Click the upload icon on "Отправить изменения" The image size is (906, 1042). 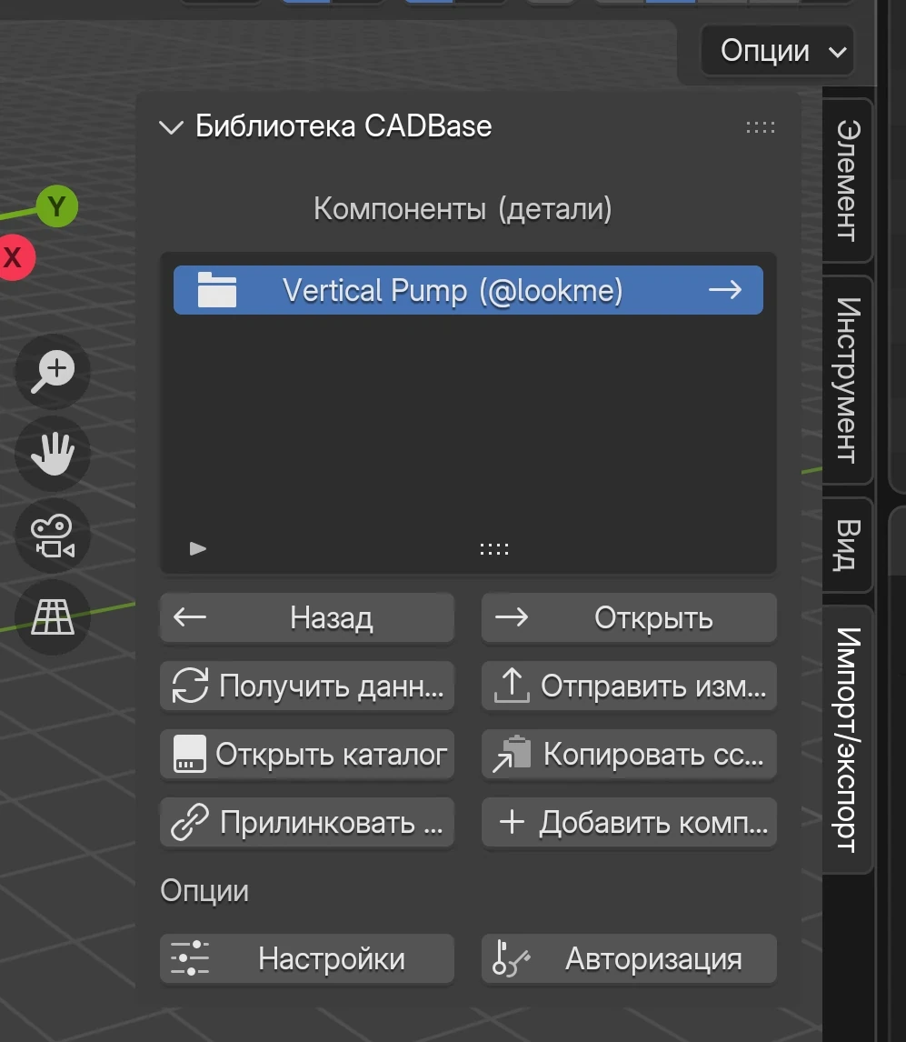coord(510,686)
